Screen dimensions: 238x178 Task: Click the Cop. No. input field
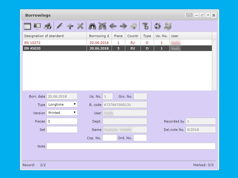point(110,138)
